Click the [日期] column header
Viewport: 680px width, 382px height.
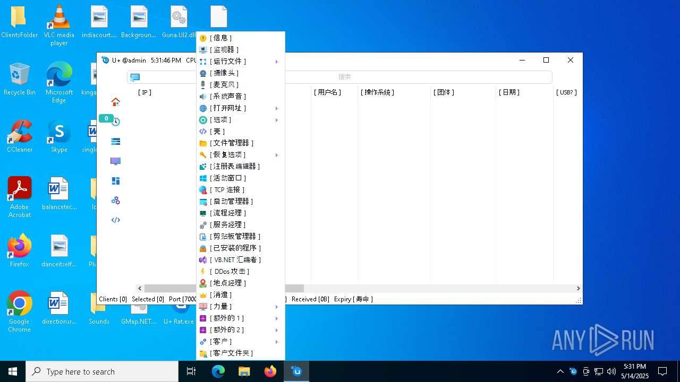tap(509, 92)
